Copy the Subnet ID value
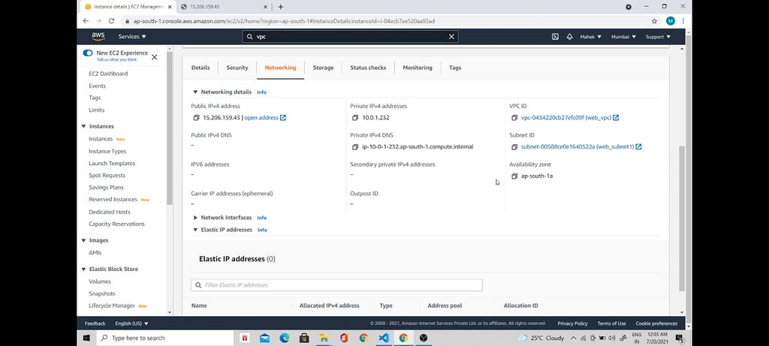 (x=514, y=147)
